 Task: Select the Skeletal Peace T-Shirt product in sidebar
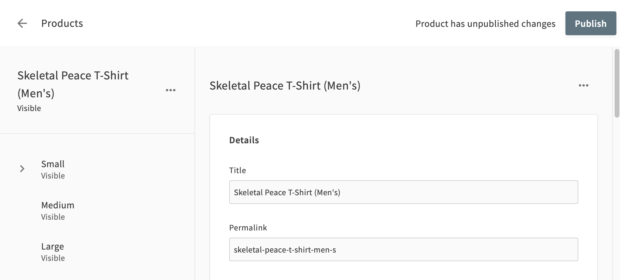[x=73, y=84]
